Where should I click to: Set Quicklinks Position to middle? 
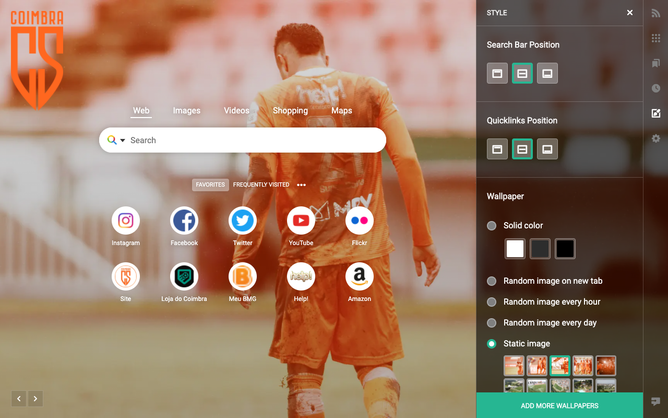522,149
